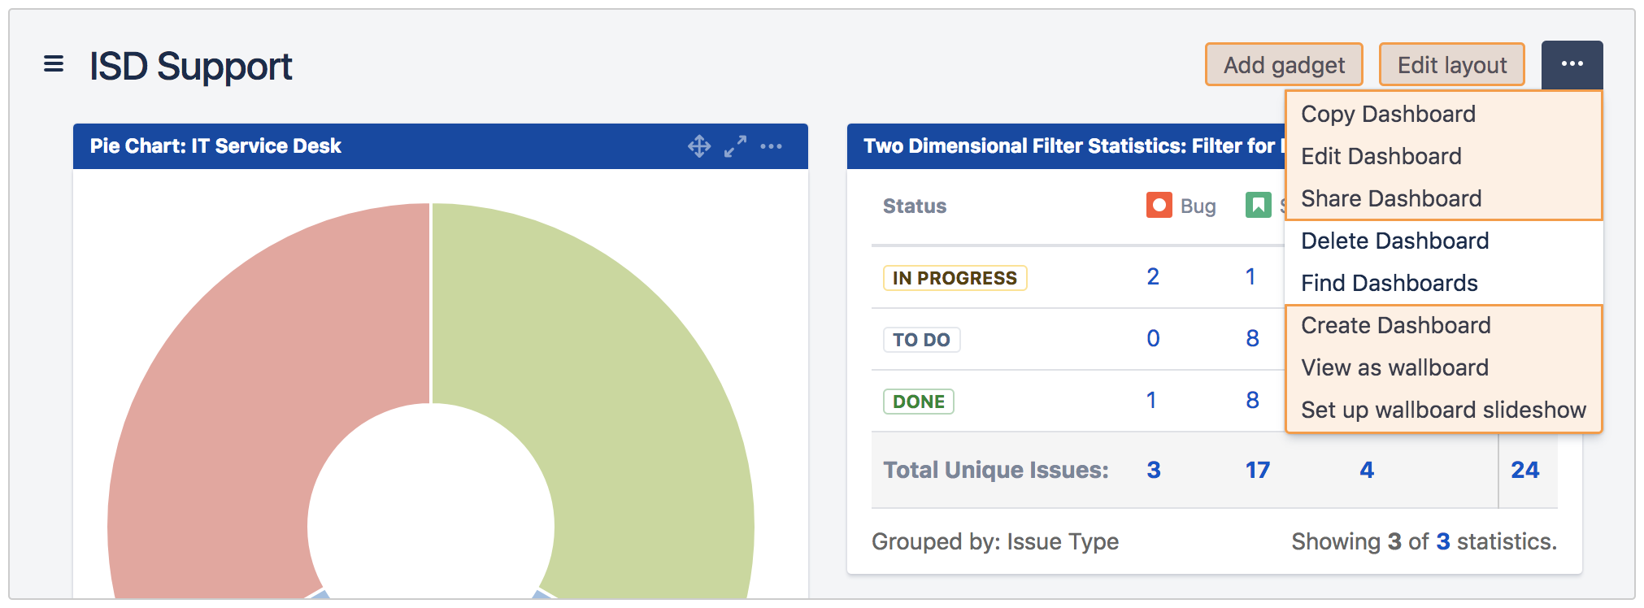This screenshot has height=608, width=1644.
Task: Click the red Bug issue type icon
Action: coord(1159,206)
